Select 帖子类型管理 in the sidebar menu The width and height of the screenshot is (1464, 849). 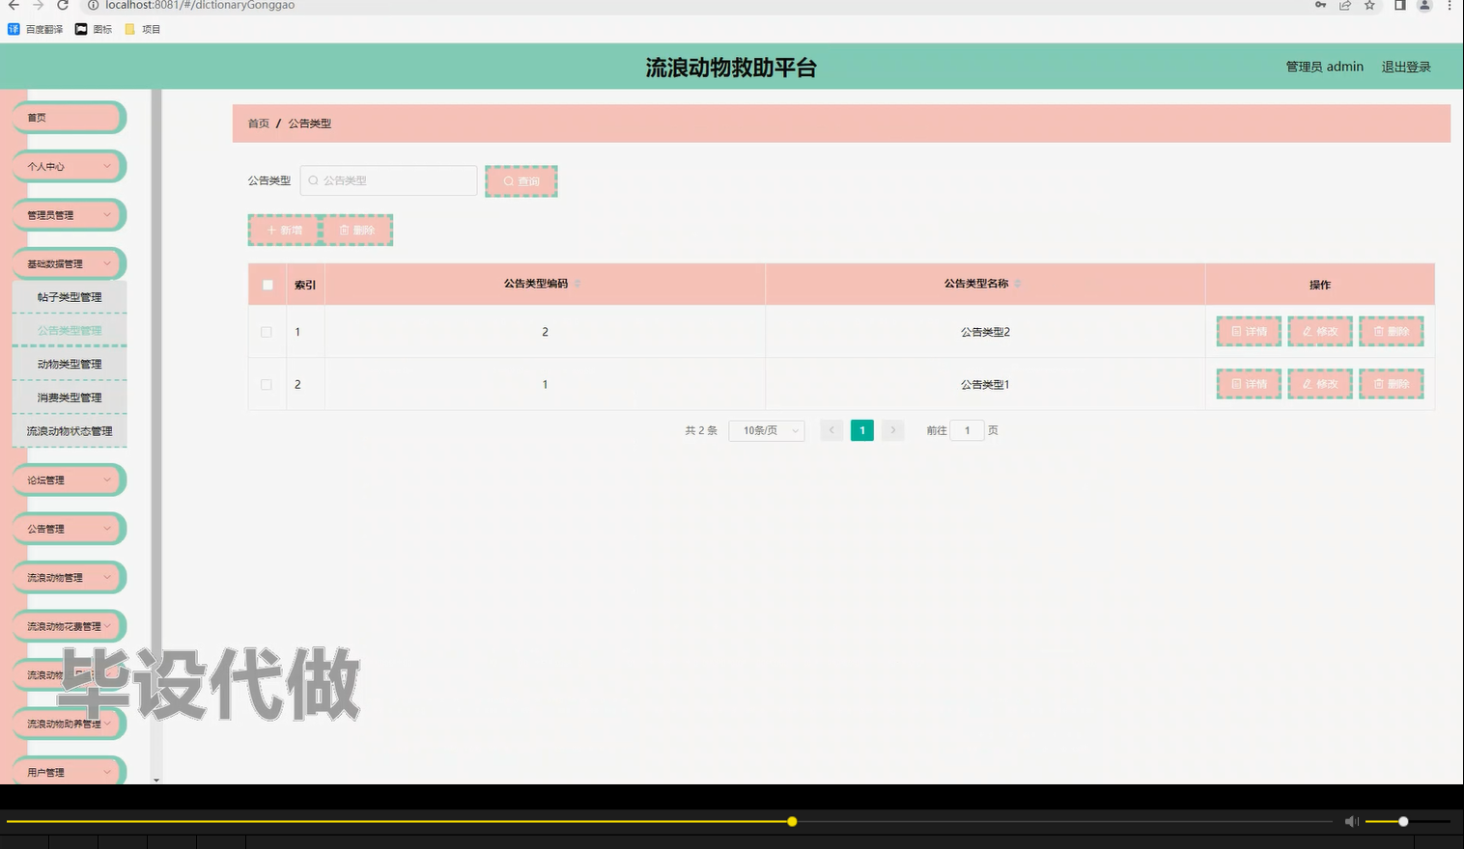[69, 296]
